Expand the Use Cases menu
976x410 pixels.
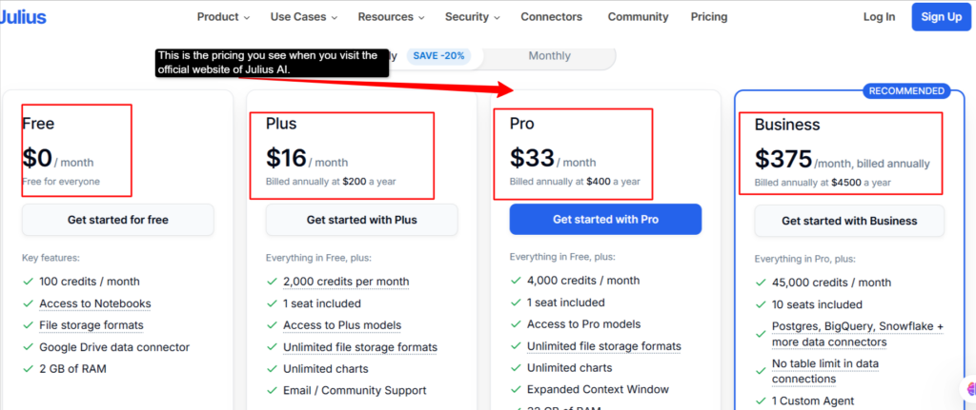[x=304, y=17]
